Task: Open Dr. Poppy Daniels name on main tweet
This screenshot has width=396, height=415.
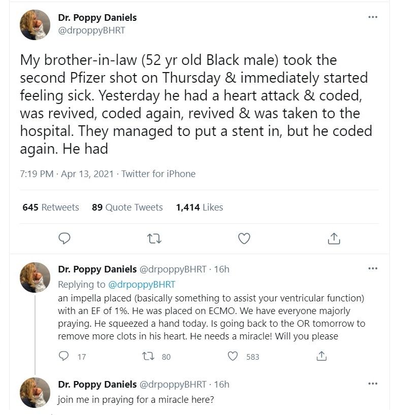Action: pyautogui.click(x=97, y=18)
